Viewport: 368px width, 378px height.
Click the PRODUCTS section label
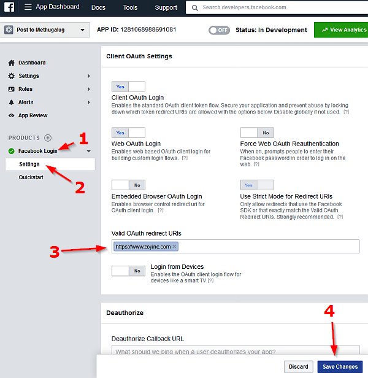[x=24, y=138]
